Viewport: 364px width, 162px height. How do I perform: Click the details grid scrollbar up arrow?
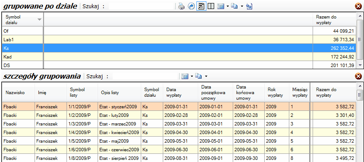pyautogui.click(x=360, y=86)
